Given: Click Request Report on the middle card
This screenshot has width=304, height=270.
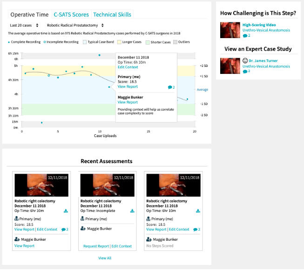Looking at the screenshot, I should (x=96, y=246).
